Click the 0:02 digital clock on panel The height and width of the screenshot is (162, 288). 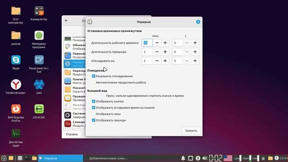[216, 158]
